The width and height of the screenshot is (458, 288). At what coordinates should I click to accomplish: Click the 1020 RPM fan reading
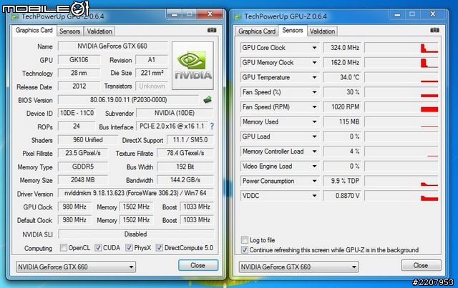pos(342,106)
